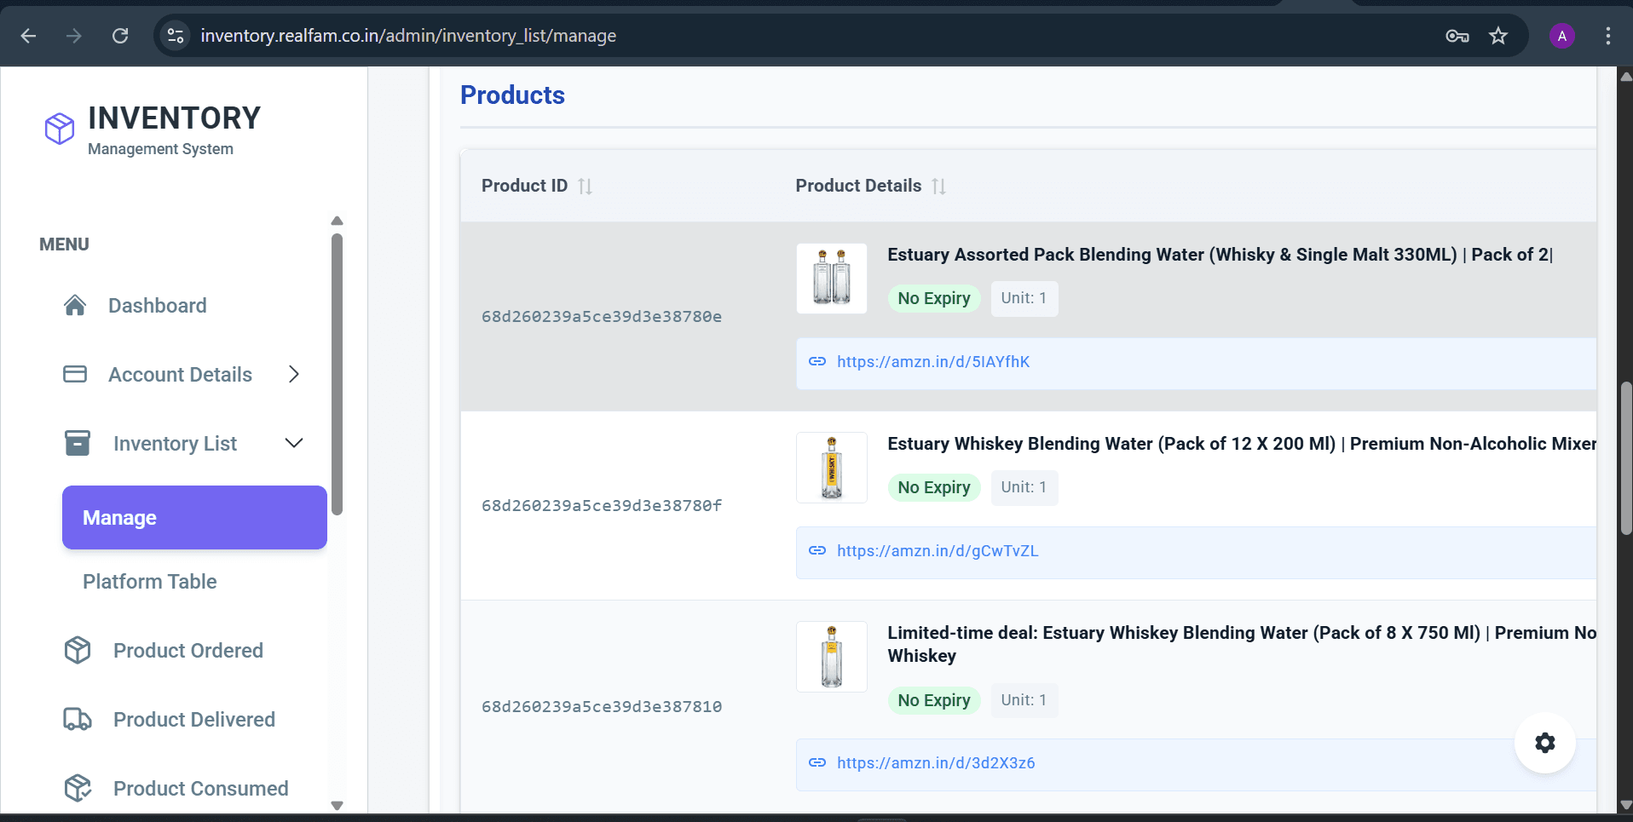Bookmark the page using the star icon
The width and height of the screenshot is (1633, 822).
pos(1498,36)
